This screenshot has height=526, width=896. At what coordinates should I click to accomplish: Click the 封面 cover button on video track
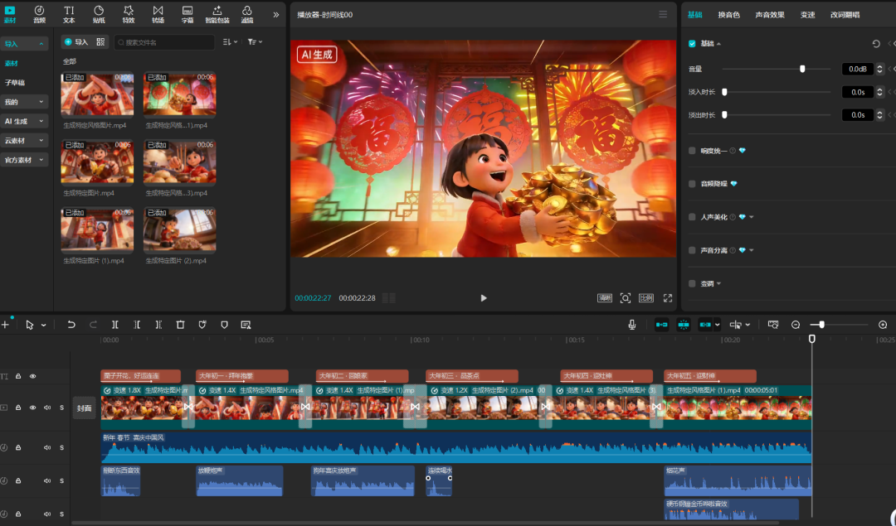point(84,408)
